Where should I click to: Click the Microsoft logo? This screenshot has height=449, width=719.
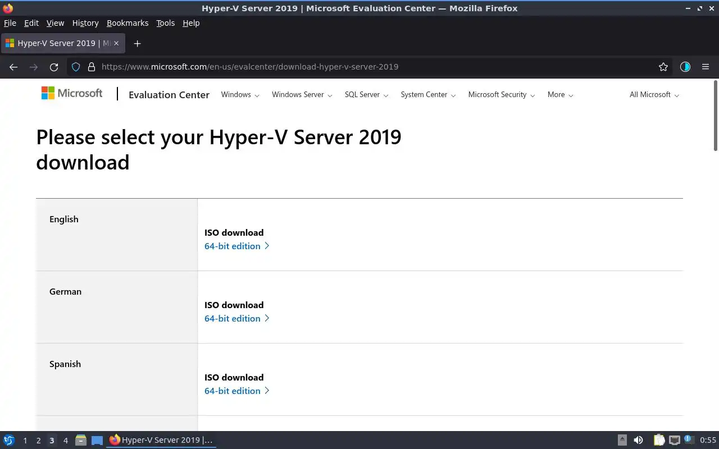pos(72,93)
